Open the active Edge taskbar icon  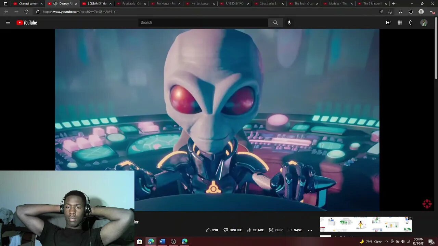pos(151,242)
